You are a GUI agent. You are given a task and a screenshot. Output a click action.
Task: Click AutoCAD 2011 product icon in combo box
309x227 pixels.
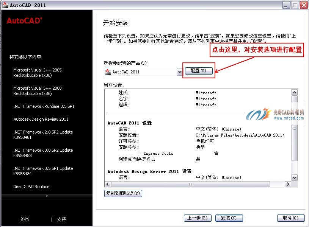coord(108,72)
